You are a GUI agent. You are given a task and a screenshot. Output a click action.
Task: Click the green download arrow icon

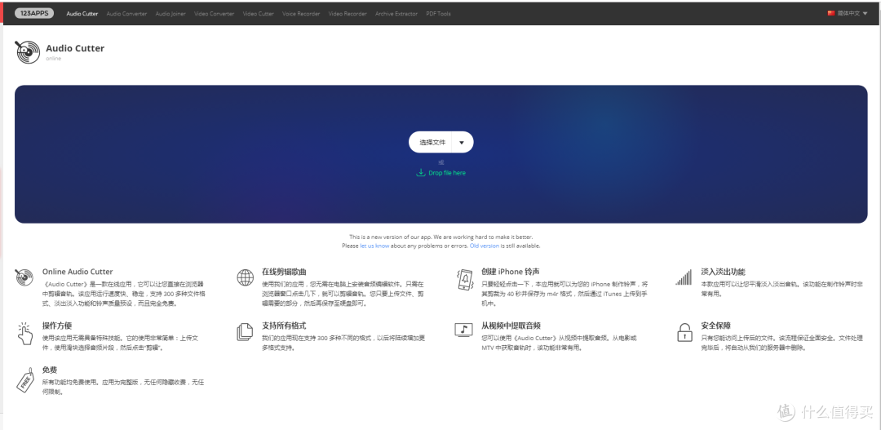(421, 172)
